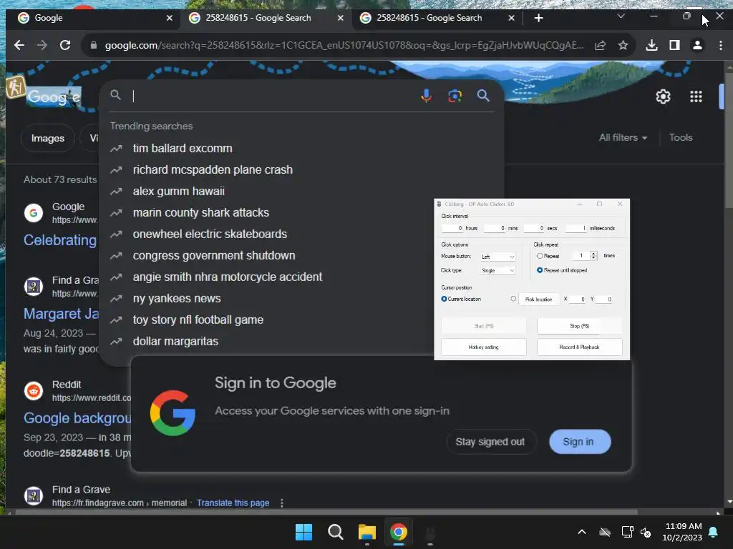The width and height of the screenshot is (733, 549).
Task: Click the voice search microphone icon
Action: 426,96
